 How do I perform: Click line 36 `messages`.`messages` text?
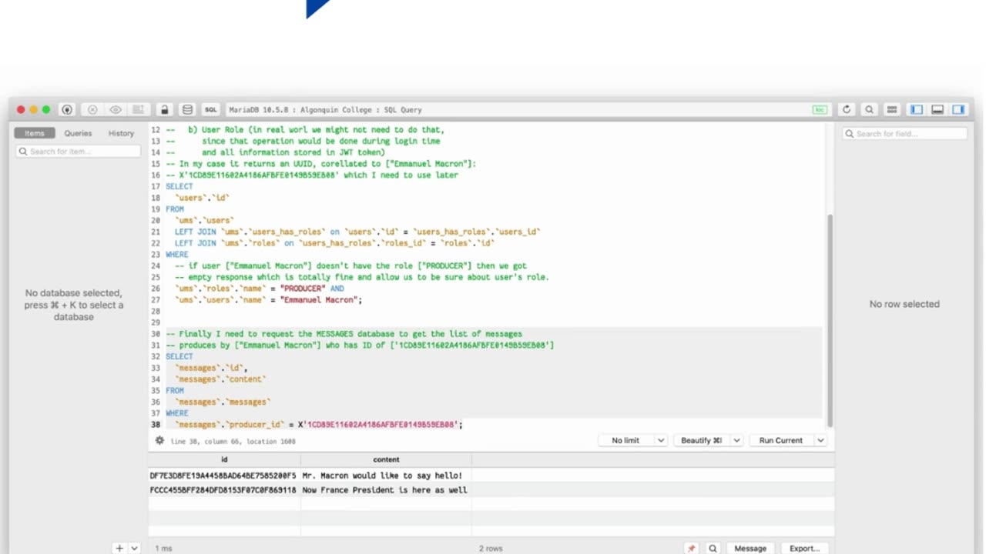pyautogui.click(x=223, y=402)
